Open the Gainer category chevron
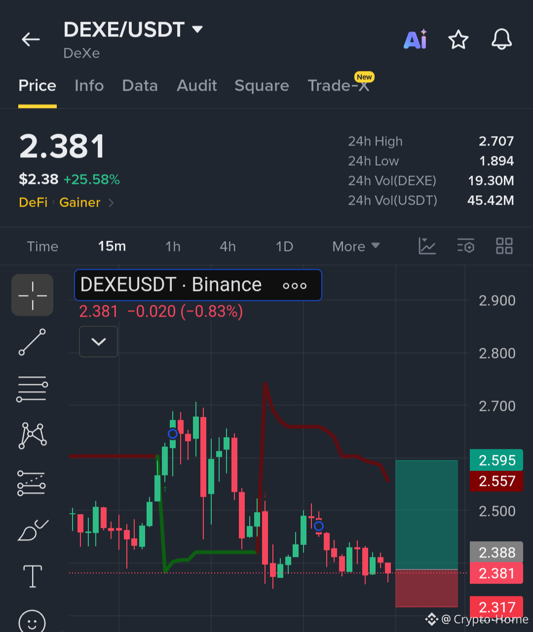533x632 pixels. (111, 203)
